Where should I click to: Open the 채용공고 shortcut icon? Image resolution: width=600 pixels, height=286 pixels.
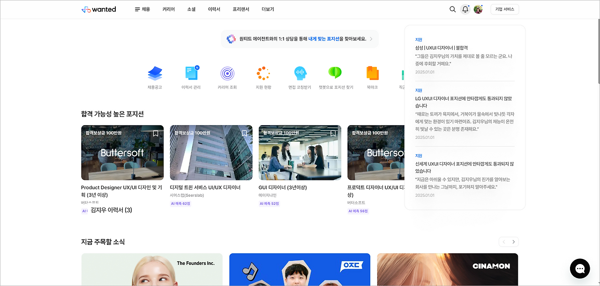[x=155, y=73]
